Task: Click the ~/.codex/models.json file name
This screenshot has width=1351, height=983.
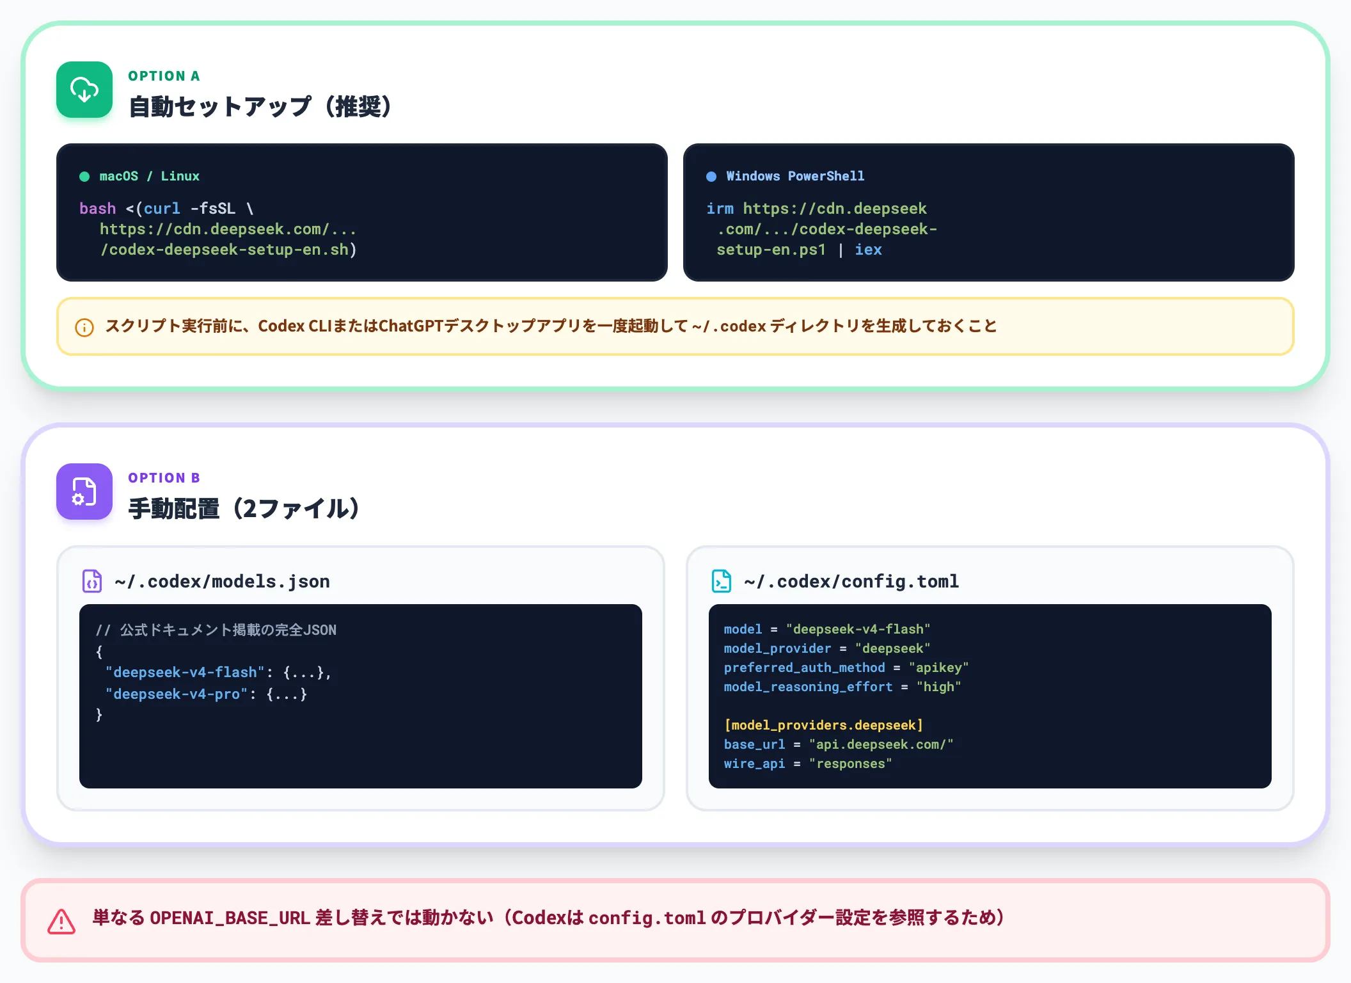Action: coord(222,581)
